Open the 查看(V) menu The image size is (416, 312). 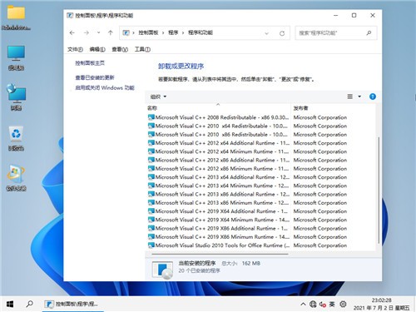(120, 49)
